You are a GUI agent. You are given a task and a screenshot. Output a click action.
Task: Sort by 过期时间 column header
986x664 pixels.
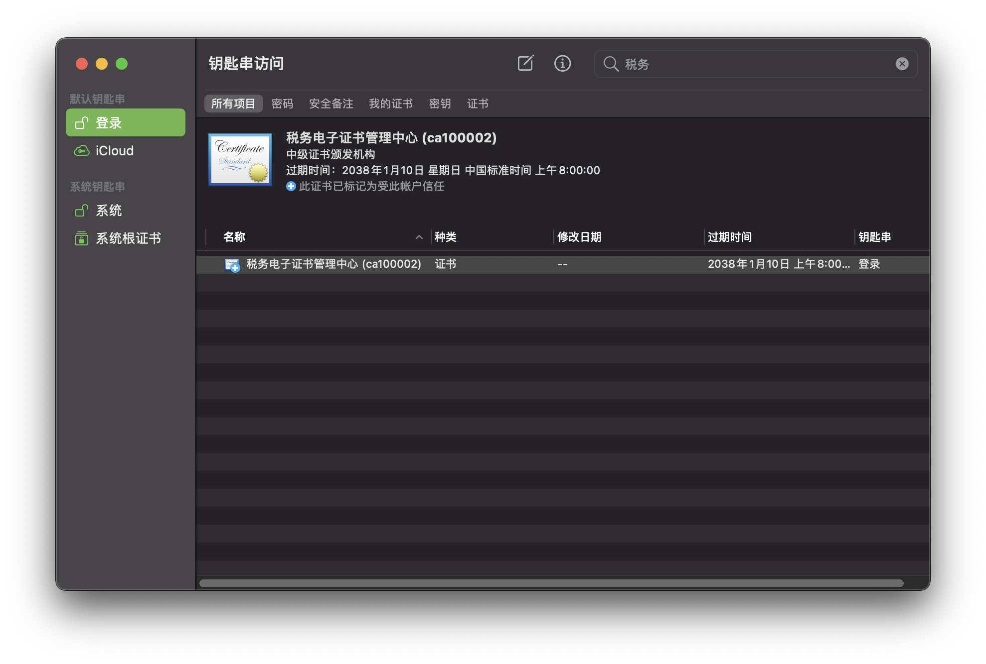click(729, 237)
